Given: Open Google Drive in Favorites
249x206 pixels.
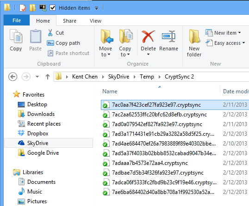Looking at the screenshot, I should 43,153.
